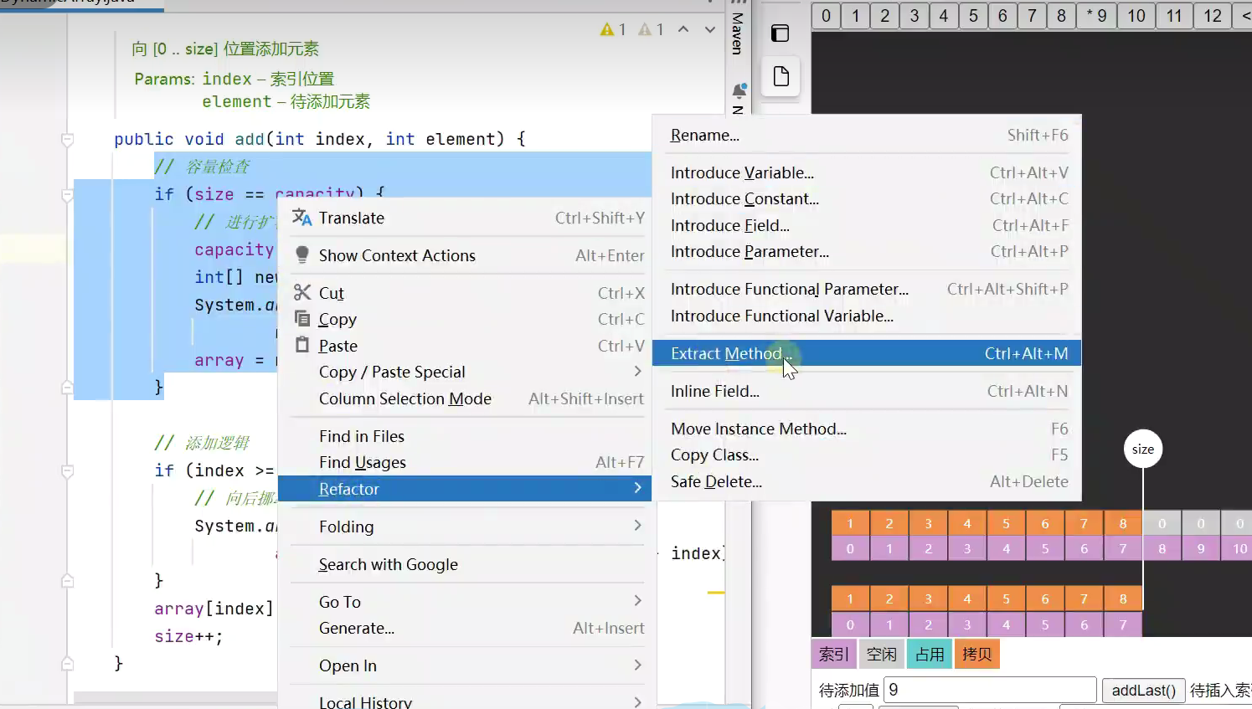1252x709 pixels.
Task: Jump to next highlighted problem with down arrow
Action: pos(710,29)
